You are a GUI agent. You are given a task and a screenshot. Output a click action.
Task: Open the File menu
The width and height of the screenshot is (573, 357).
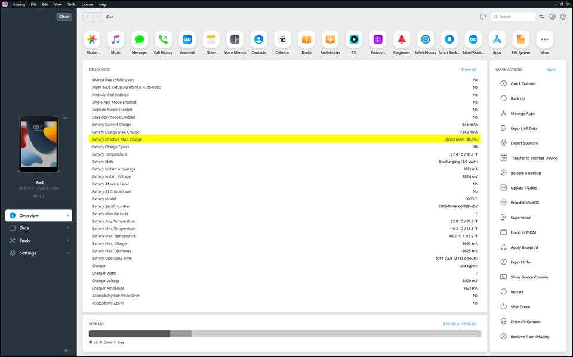pyautogui.click(x=33, y=4)
